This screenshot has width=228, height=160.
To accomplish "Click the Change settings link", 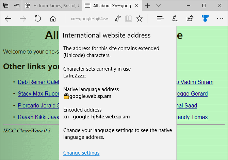I will point(81,153).
